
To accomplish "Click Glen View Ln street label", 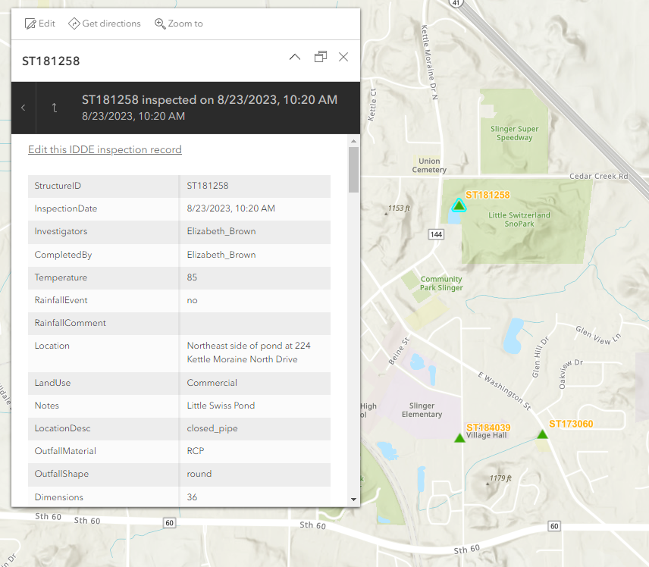I will pos(598,335).
